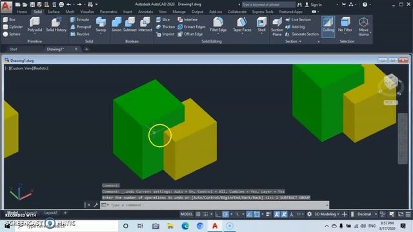Click the Undo arrow button
Screen dimensions: 413x232
[69, 5]
